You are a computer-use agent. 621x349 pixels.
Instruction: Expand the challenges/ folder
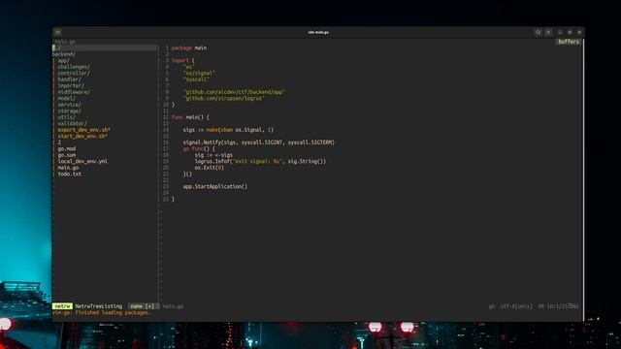coord(74,67)
